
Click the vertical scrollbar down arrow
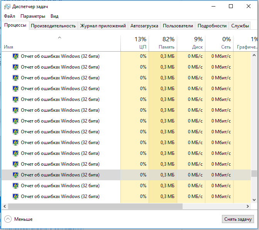pyautogui.click(x=254, y=200)
